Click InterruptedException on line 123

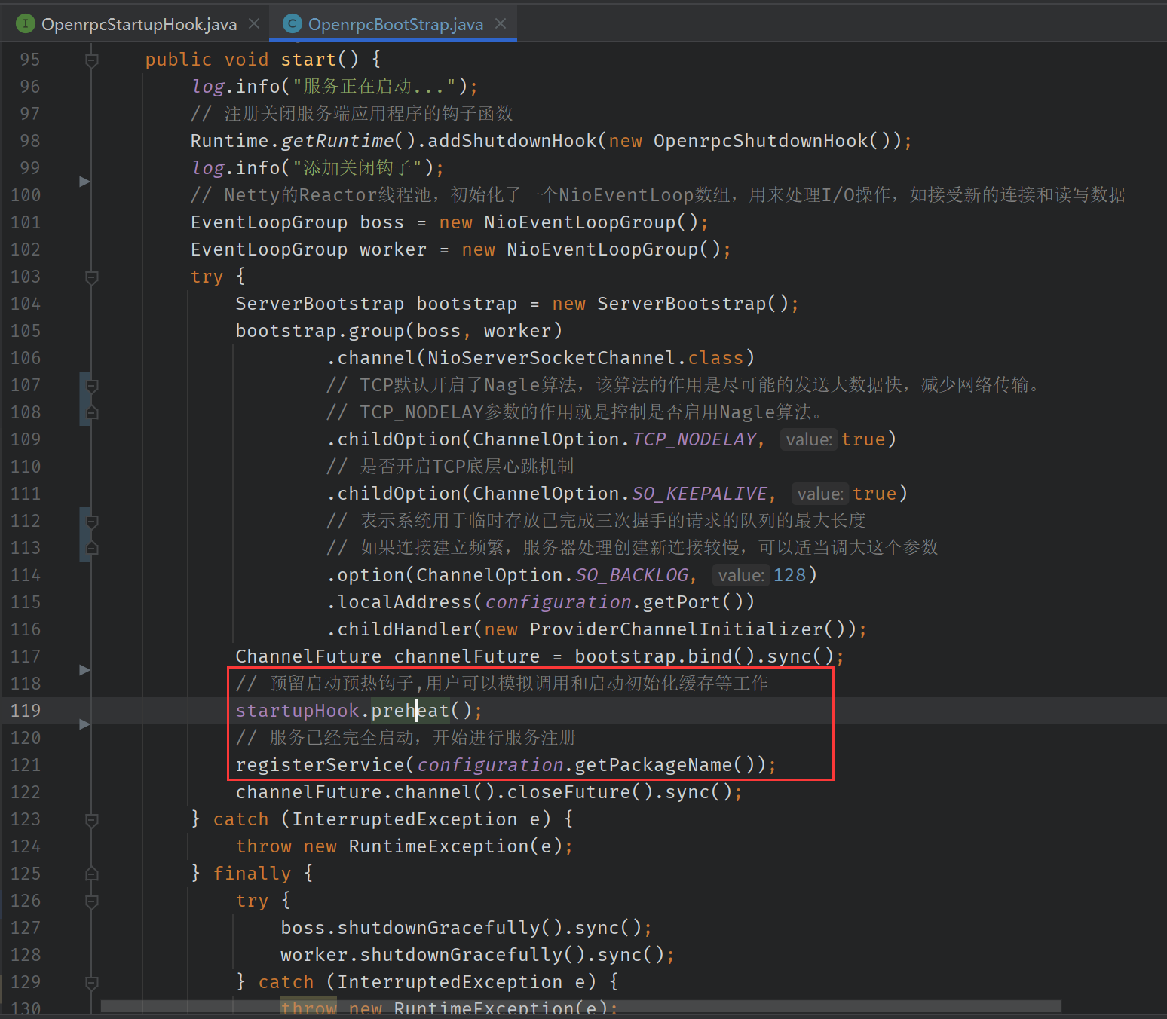click(404, 819)
